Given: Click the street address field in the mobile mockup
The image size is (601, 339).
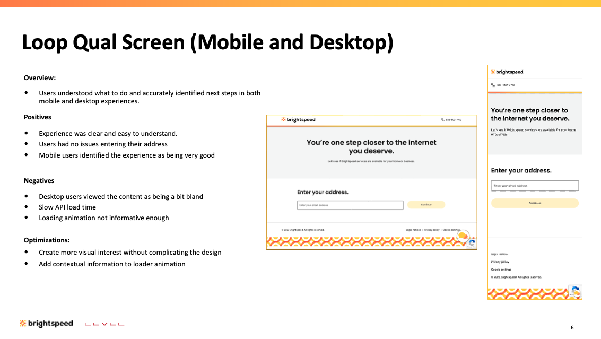Looking at the screenshot, I should point(535,186).
